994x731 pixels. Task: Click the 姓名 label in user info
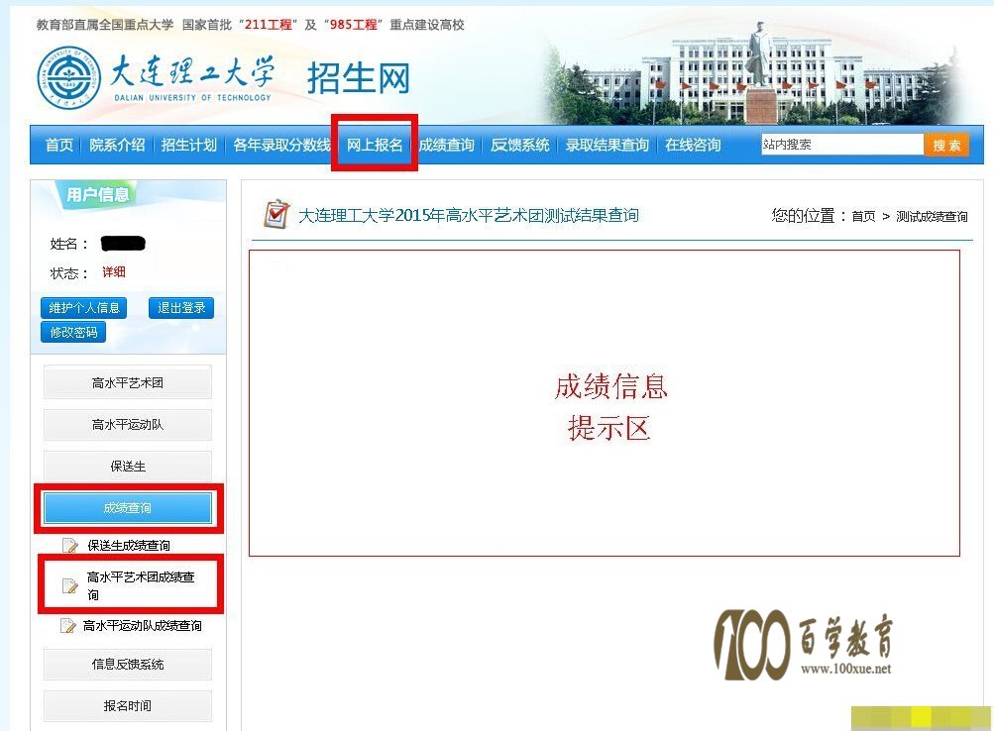pos(68,244)
